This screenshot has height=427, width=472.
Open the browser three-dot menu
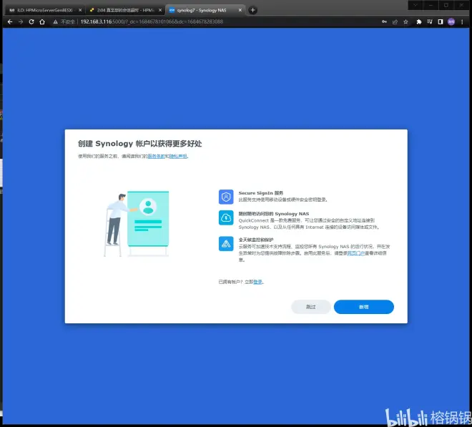(462, 21)
